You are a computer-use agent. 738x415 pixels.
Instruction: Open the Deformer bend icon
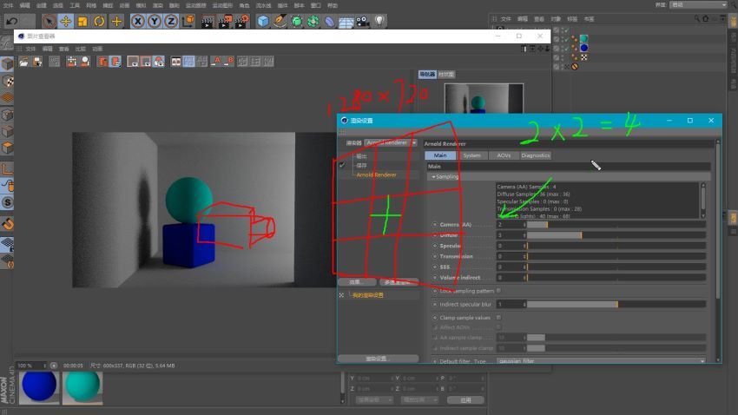tap(329, 21)
